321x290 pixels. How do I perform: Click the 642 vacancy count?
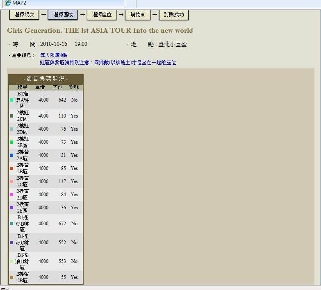[x=62, y=100]
